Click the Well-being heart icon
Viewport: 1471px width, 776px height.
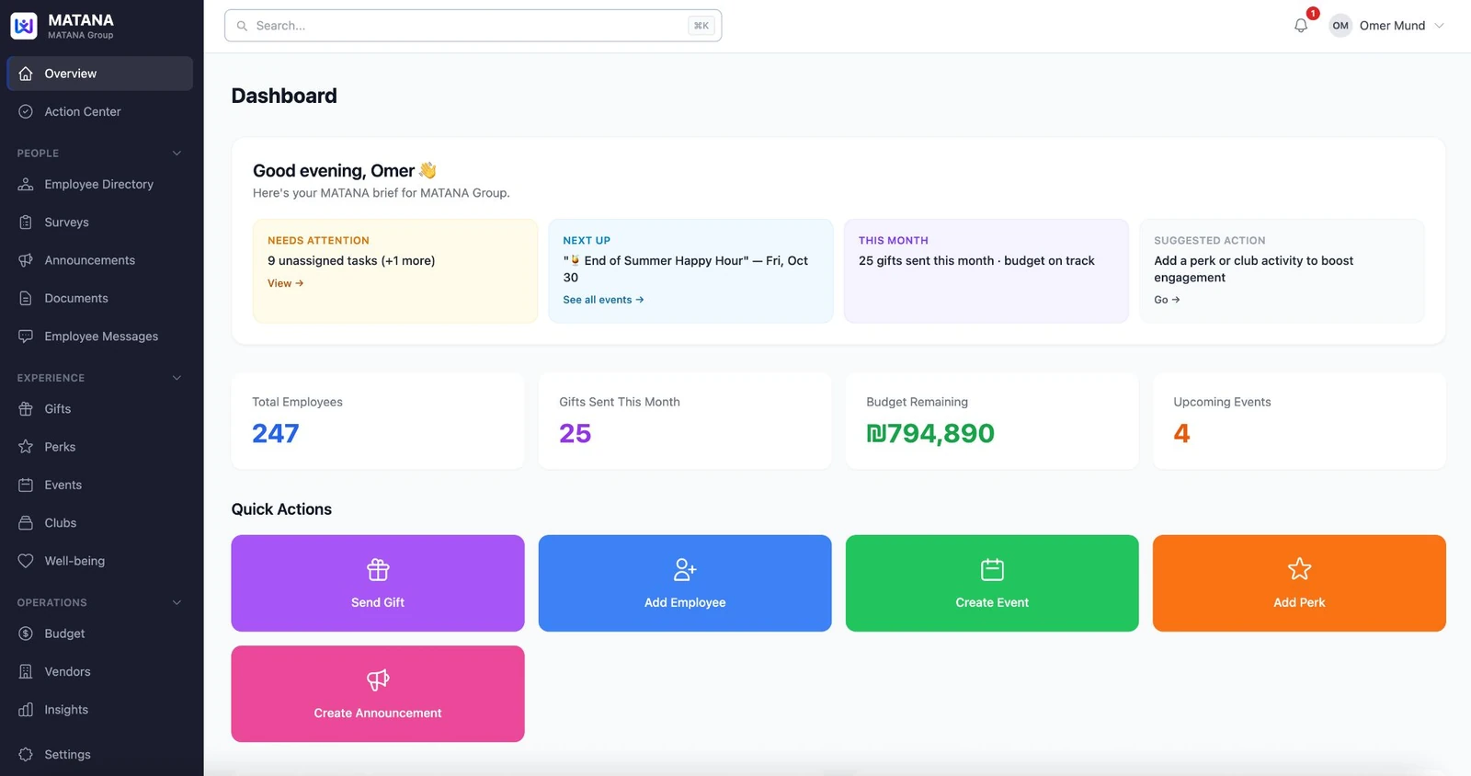tap(26, 561)
